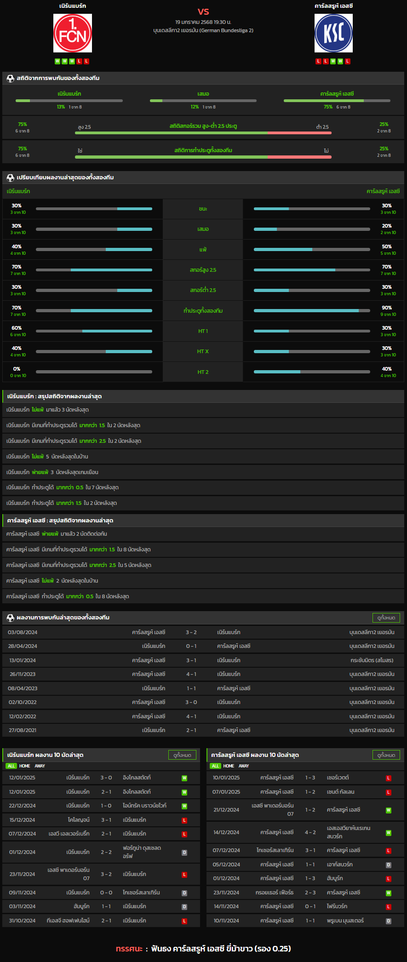Click the 27/08/2021 head-to-head row
407x962 pixels.
203,731
